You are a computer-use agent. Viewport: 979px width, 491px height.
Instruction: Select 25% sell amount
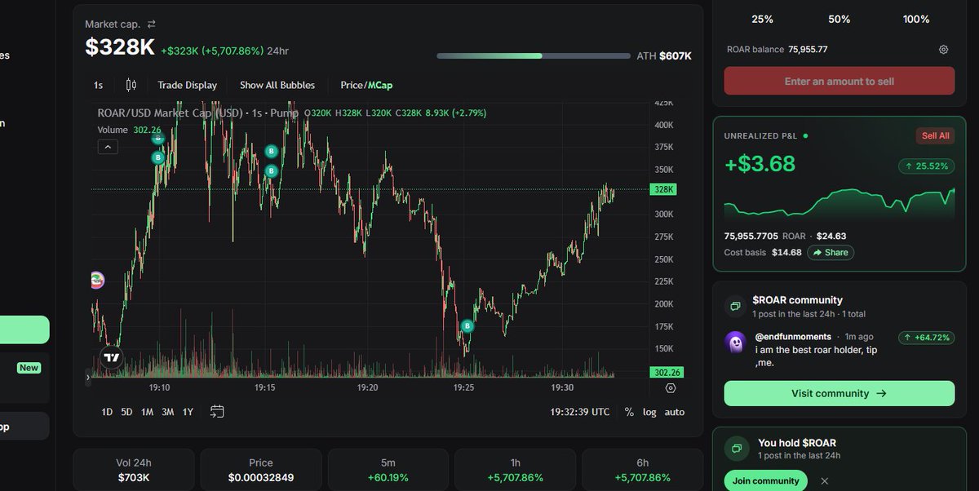pos(762,19)
